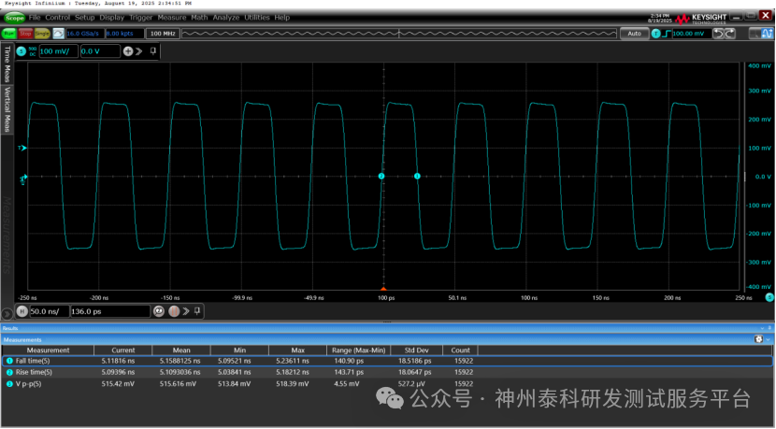Edit the 50.0 ns/ time scale field
776x429 pixels.
50,311
